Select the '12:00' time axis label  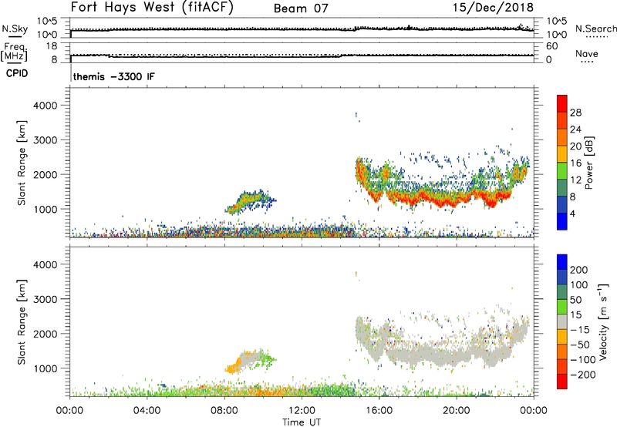click(x=302, y=410)
